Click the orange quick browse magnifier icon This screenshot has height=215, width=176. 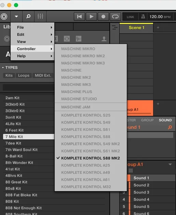pyautogui.click(x=170, y=127)
